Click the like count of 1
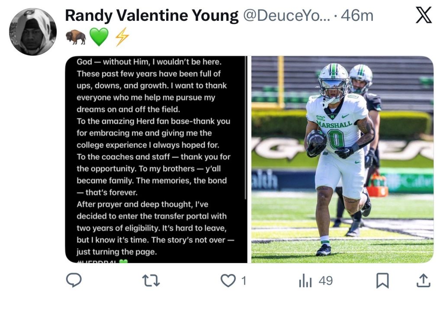Image resolution: width=443 pixels, height=314 pixels. [243, 281]
